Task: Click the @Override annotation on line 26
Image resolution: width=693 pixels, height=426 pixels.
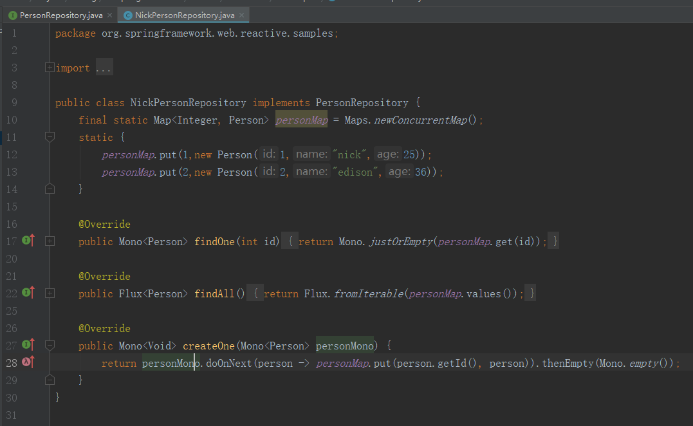Action: (x=104, y=328)
